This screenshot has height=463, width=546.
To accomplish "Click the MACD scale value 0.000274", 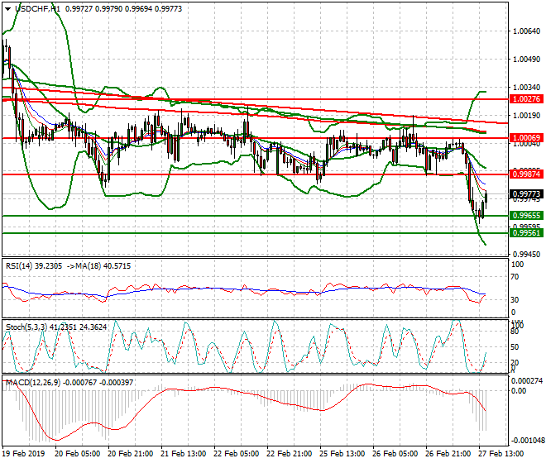I will pyautogui.click(x=526, y=381).
